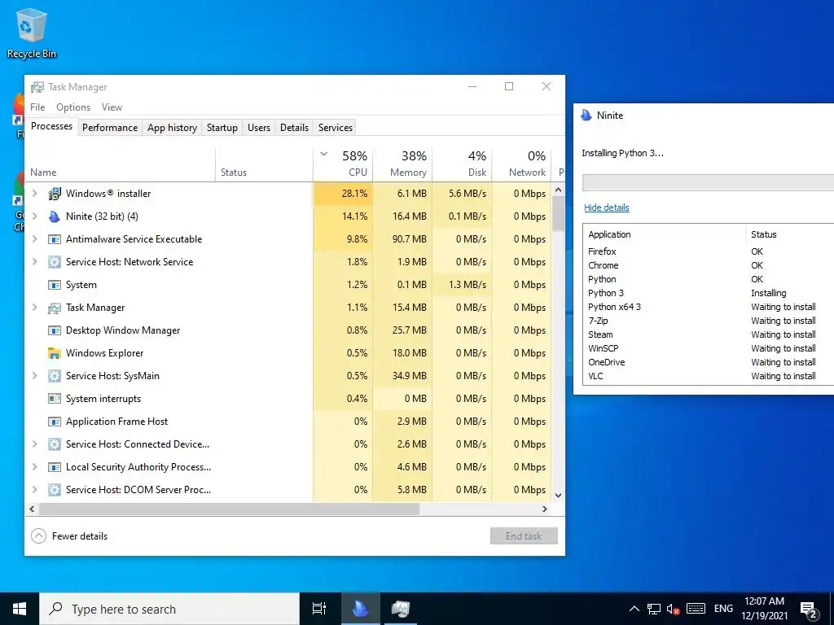Screen dimensions: 834x625
Task: Switch to the App history tab
Action: [x=172, y=128]
